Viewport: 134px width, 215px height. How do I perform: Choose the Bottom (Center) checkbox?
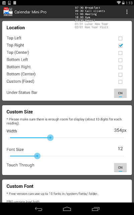point(120,75)
